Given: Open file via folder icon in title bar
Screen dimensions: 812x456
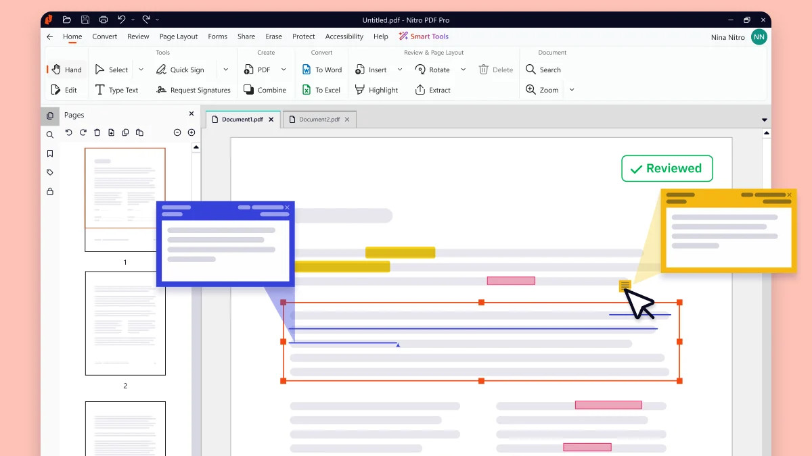Looking at the screenshot, I should tap(67, 20).
